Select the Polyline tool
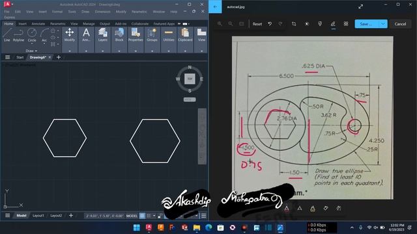 18,35
